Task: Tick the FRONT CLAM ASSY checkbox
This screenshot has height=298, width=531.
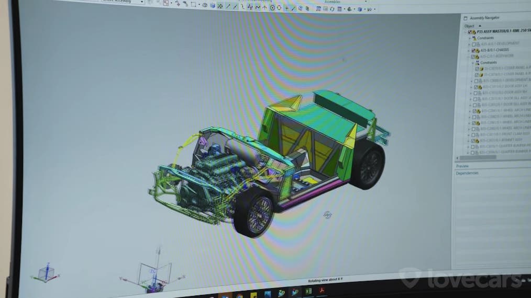Action: click(x=473, y=135)
